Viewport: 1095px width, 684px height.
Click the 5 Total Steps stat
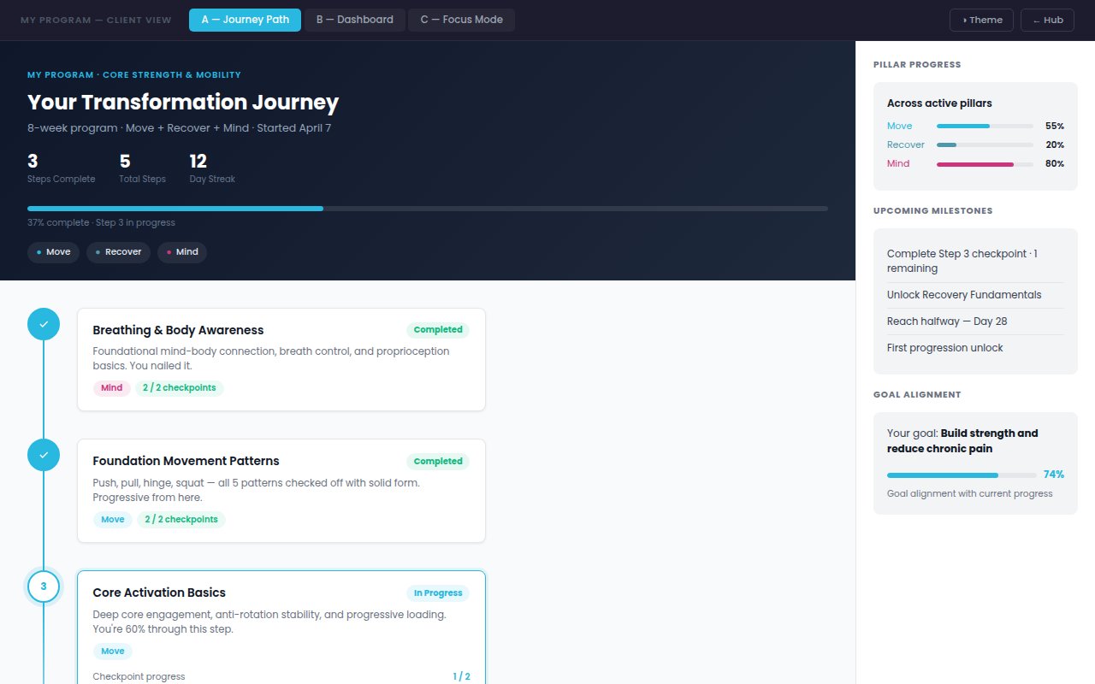[142, 168]
